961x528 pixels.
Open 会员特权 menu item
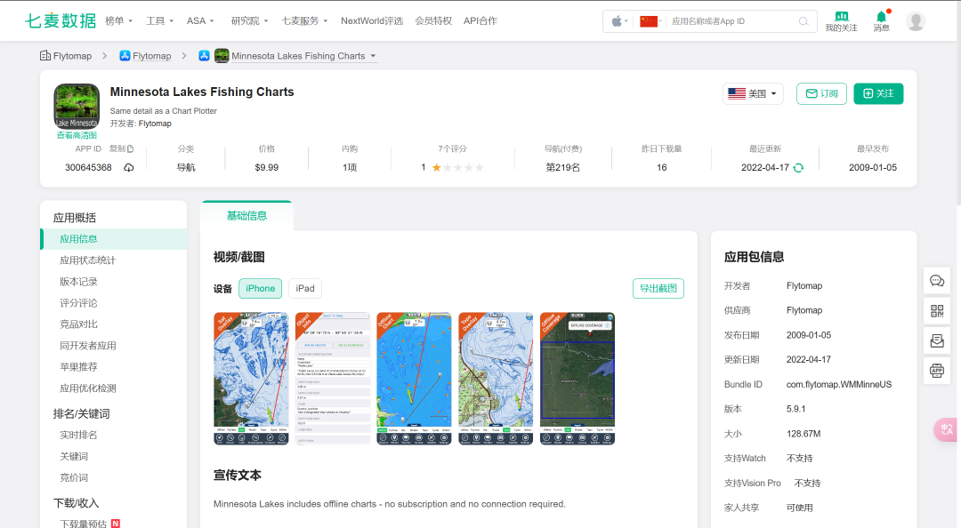pos(433,20)
